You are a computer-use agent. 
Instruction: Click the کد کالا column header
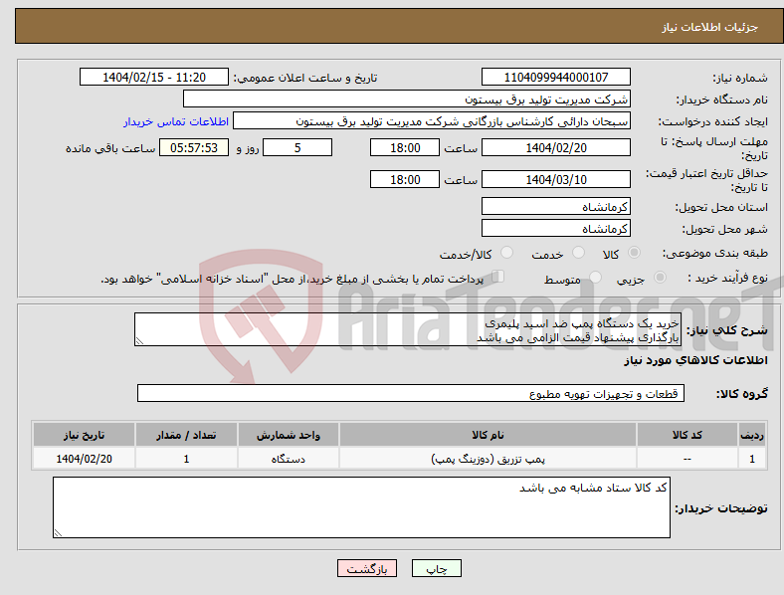[x=687, y=435]
